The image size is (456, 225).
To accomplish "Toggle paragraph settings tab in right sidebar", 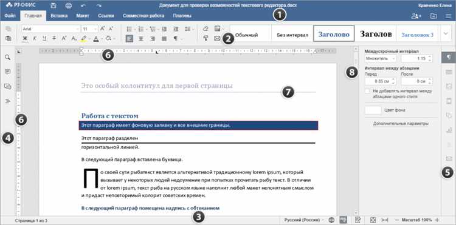I will (449, 58).
